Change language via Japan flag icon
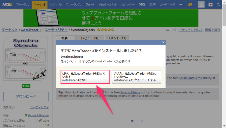The image size is (226, 128). click(211, 5)
